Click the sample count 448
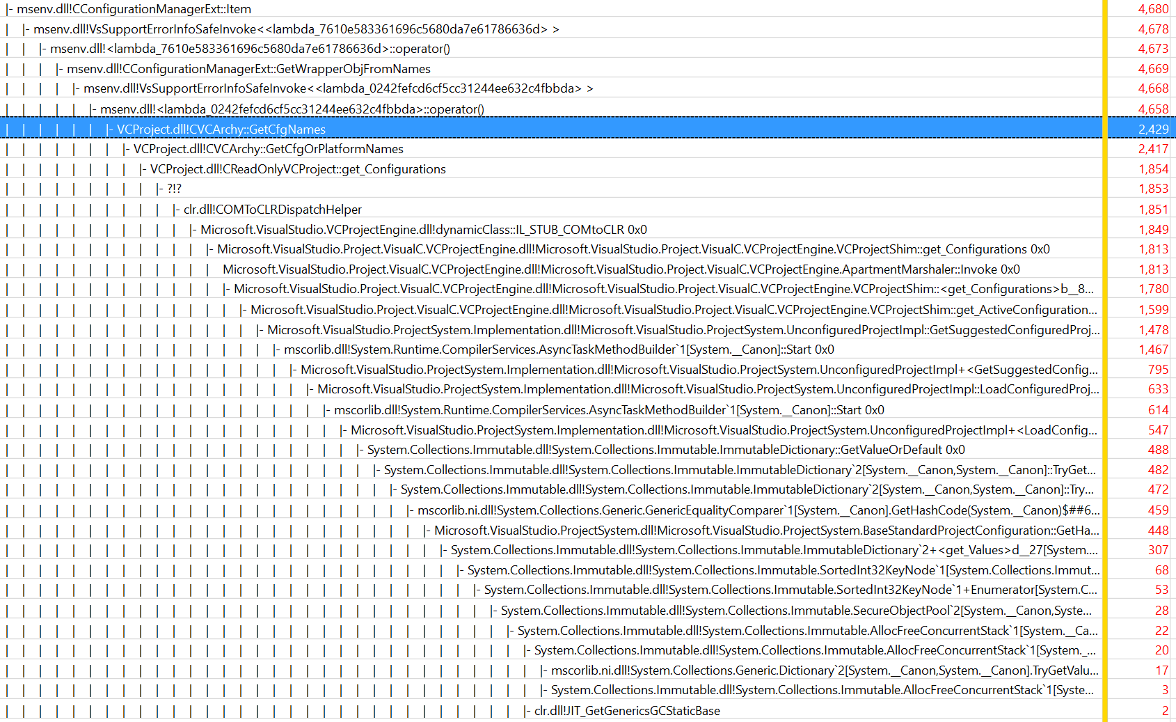1176x722 pixels. point(1159,531)
